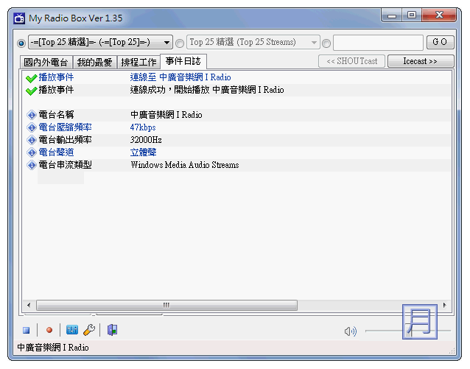Click the red record button

point(49,331)
